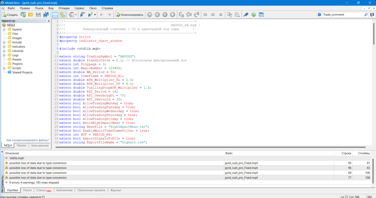Click the step into icon

pos(181,15)
